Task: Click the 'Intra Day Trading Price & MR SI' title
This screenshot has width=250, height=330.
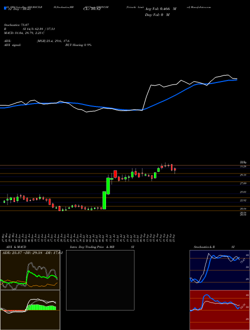Action: click(102, 247)
